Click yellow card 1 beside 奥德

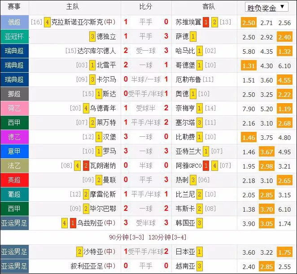click(x=193, y=94)
